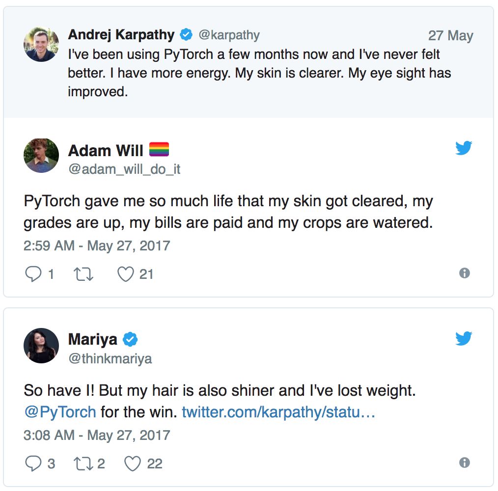Open the @thinkmariya profile handle

(110, 359)
